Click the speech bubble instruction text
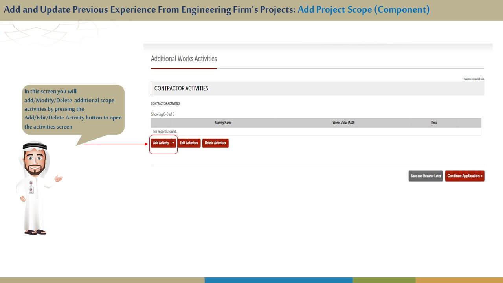 tap(73, 109)
